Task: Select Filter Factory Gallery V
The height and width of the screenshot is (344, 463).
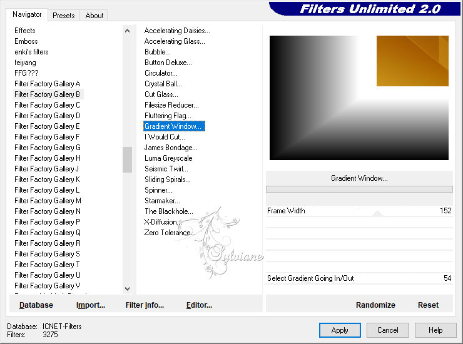Action: tap(48, 286)
